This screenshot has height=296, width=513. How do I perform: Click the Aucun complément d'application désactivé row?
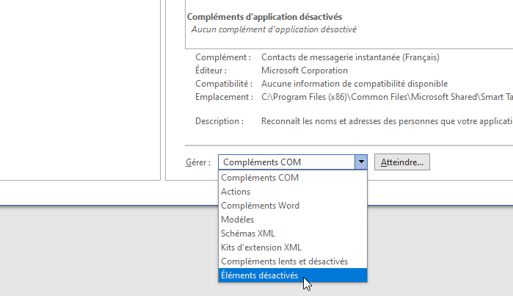point(273,30)
